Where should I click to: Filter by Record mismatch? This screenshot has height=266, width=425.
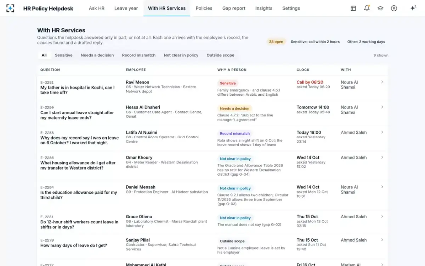point(139,55)
